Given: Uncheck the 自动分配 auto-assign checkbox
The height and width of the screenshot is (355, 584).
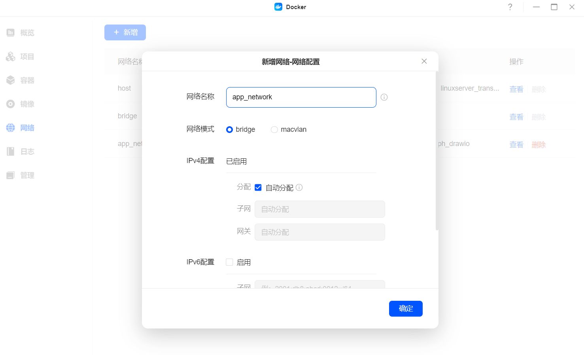Looking at the screenshot, I should (258, 188).
